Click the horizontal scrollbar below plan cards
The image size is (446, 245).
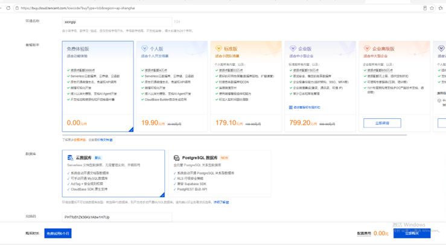pos(234,135)
